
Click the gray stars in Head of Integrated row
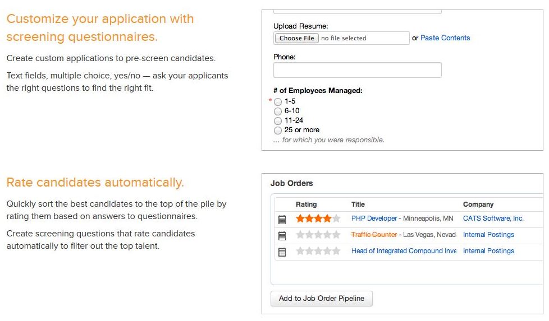point(318,251)
